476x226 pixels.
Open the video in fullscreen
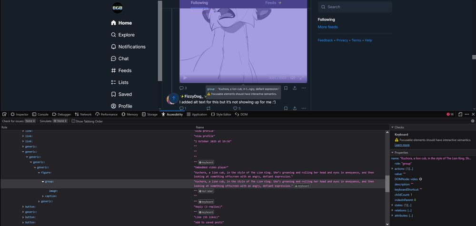[x=301, y=78]
